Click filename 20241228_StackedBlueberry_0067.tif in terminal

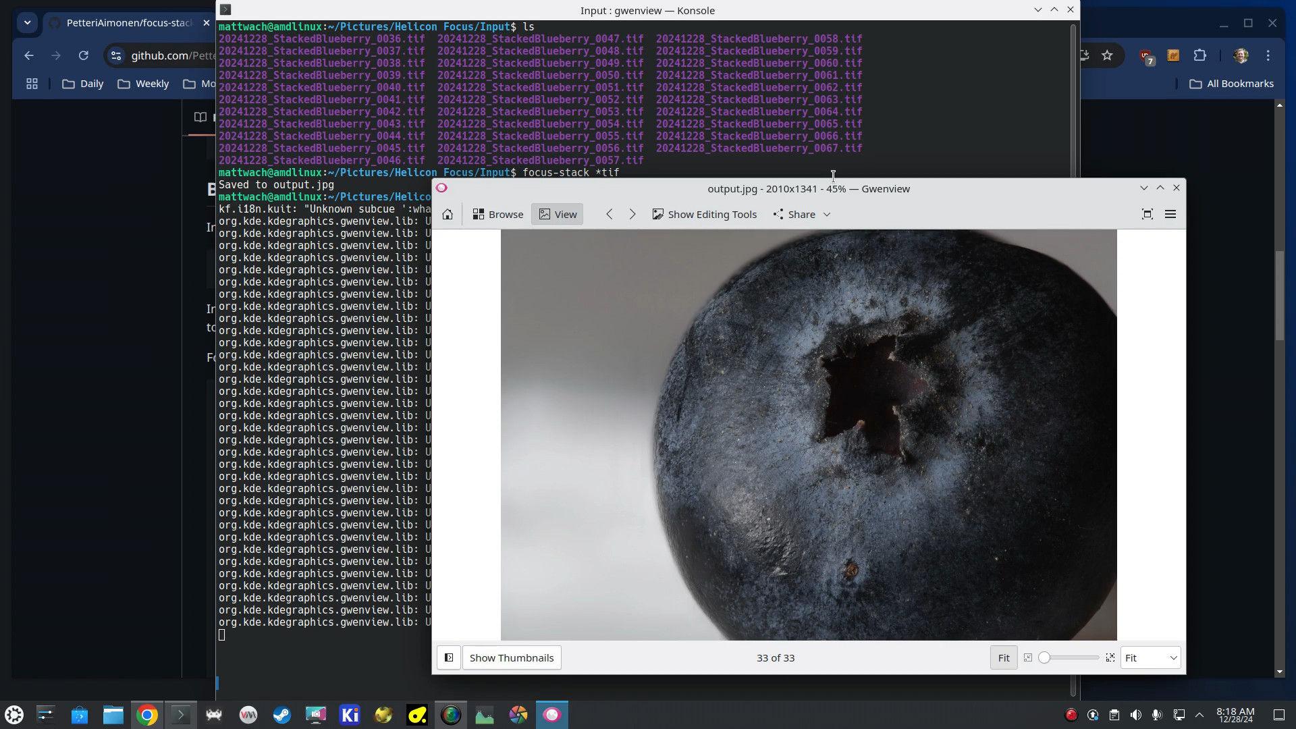[x=759, y=148]
